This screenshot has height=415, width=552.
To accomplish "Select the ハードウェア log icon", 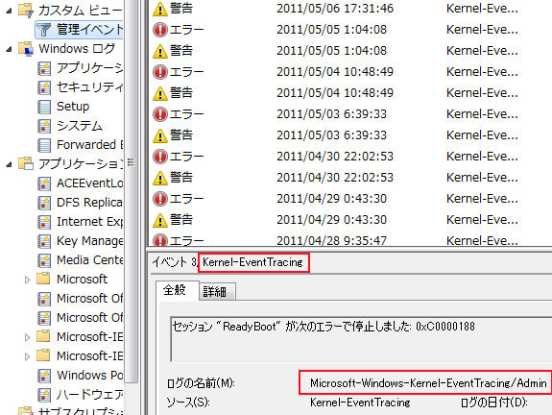I will pos(44,395).
